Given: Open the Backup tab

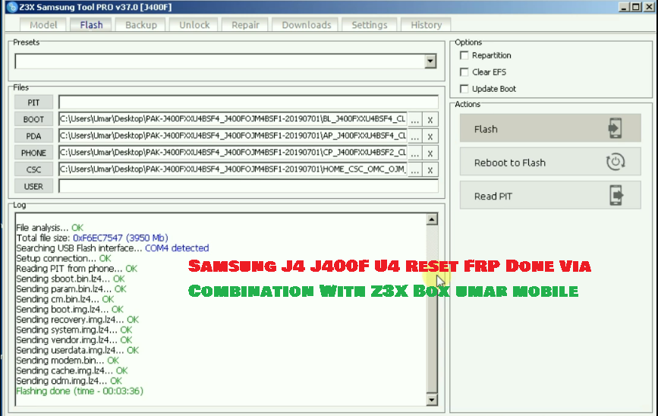Looking at the screenshot, I should (x=141, y=25).
